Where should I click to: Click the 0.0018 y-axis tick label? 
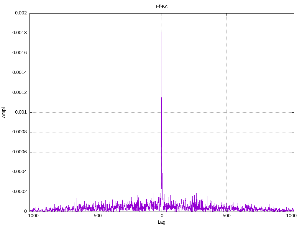[x=19, y=33]
